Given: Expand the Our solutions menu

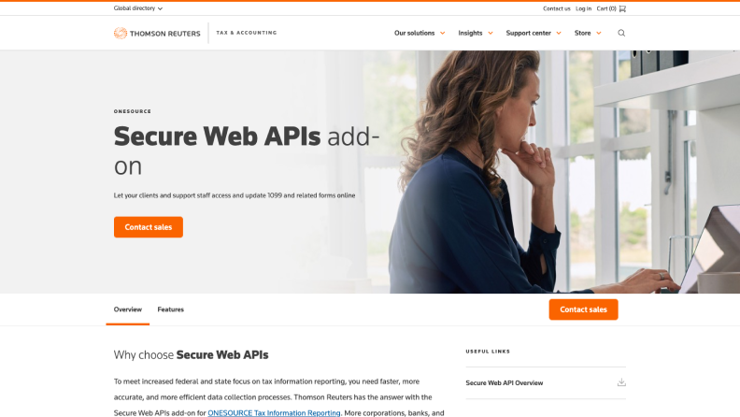Looking at the screenshot, I should 420,33.
